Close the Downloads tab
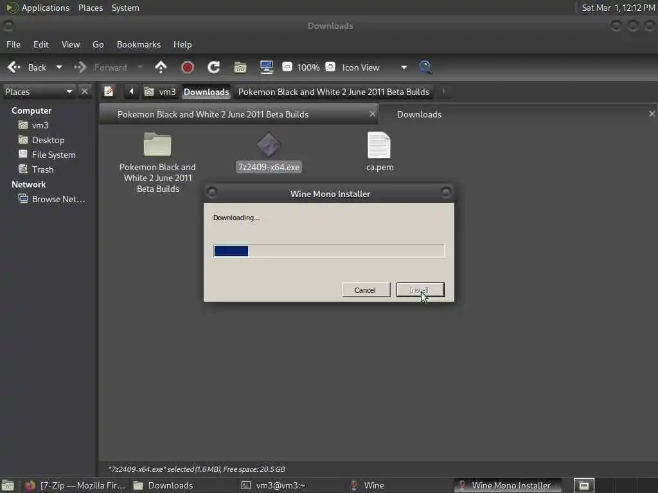This screenshot has width=658, height=493. 652,114
